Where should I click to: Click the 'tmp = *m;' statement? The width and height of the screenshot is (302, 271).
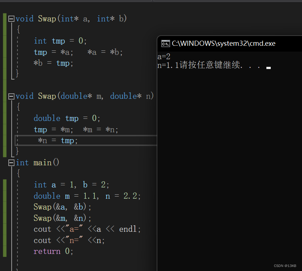[53, 130]
